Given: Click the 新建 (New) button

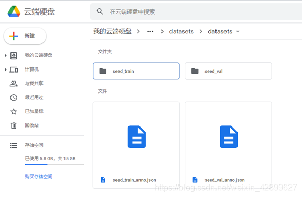Looking at the screenshot, I should click(x=25, y=36).
